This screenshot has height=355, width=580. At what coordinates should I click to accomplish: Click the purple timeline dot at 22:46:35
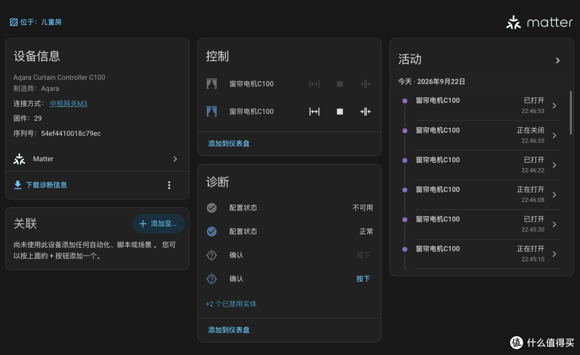pos(405,131)
